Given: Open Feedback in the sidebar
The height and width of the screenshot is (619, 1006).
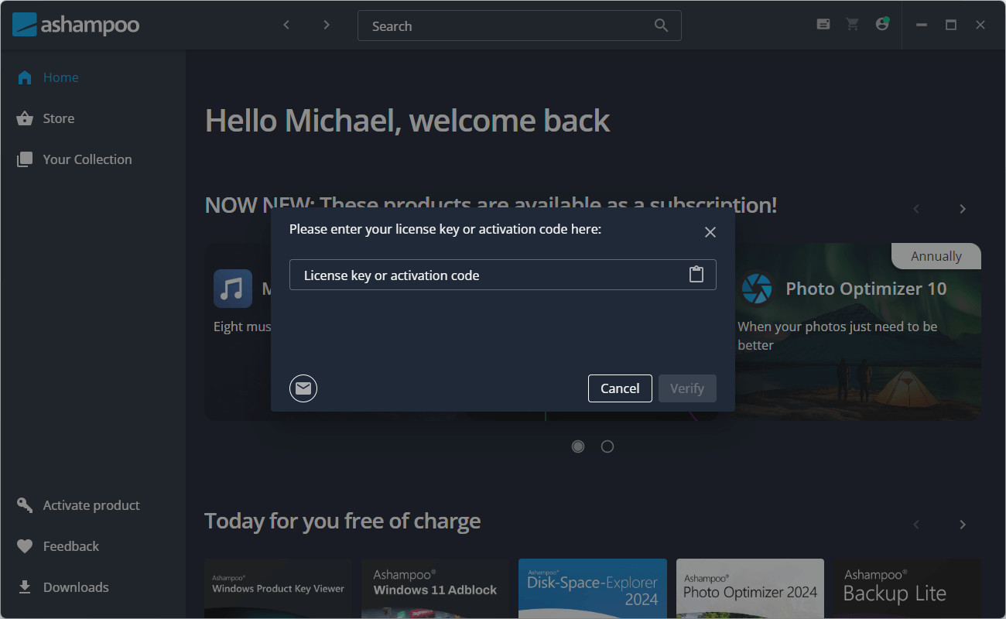Looking at the screenshot, I should (x=93, y=546).
